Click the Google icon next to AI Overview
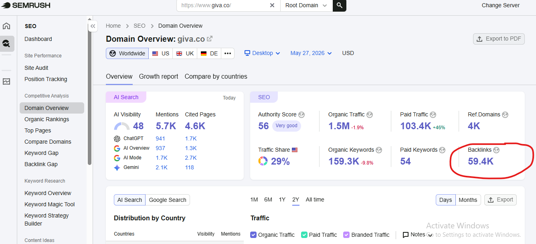536x244 pixels. 117,148
